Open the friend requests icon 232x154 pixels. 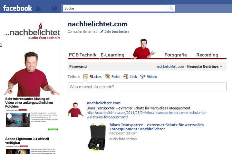[x=38, y=8]
